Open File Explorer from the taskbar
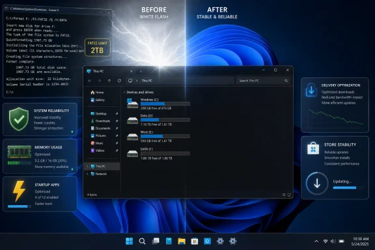The width and height of the screenshot is (375, 250). 182,241
